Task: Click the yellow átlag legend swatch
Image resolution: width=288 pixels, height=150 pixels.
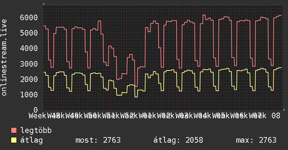Action: 14,140
